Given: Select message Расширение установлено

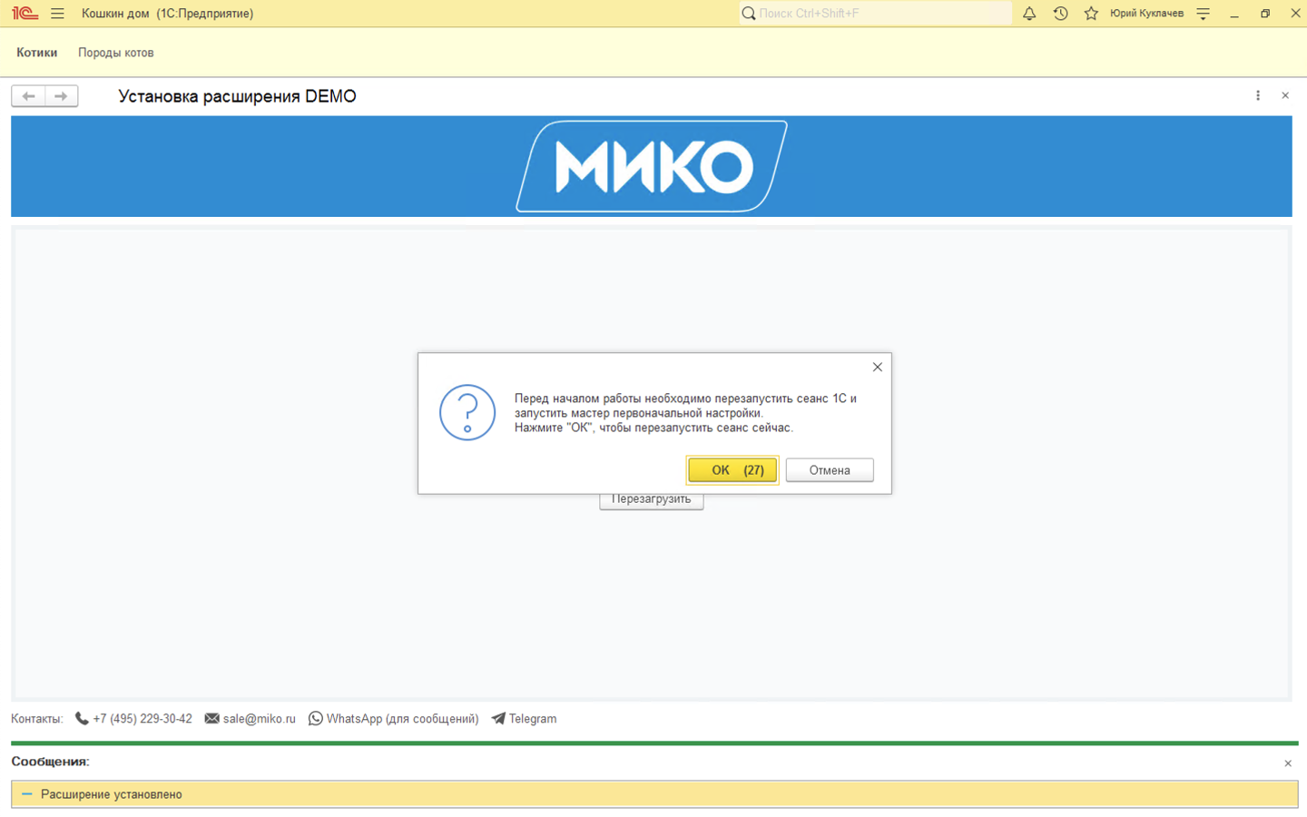Looking at the screenshot, I should [654, 794].
